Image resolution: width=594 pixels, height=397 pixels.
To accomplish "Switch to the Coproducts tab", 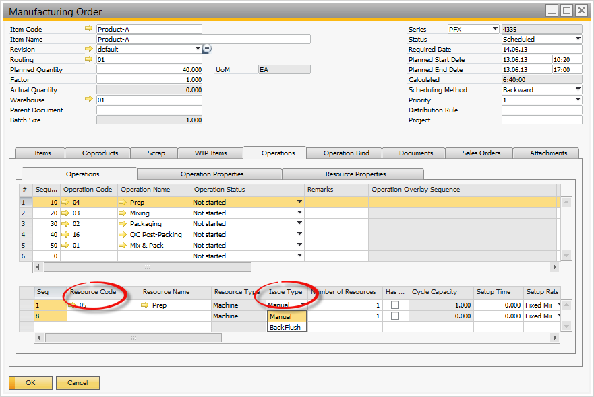I will click(x=100, y=153).
